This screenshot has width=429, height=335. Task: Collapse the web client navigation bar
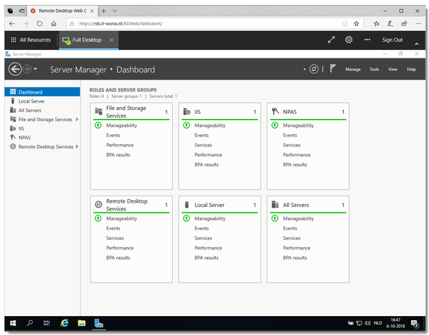click(416, 44)
